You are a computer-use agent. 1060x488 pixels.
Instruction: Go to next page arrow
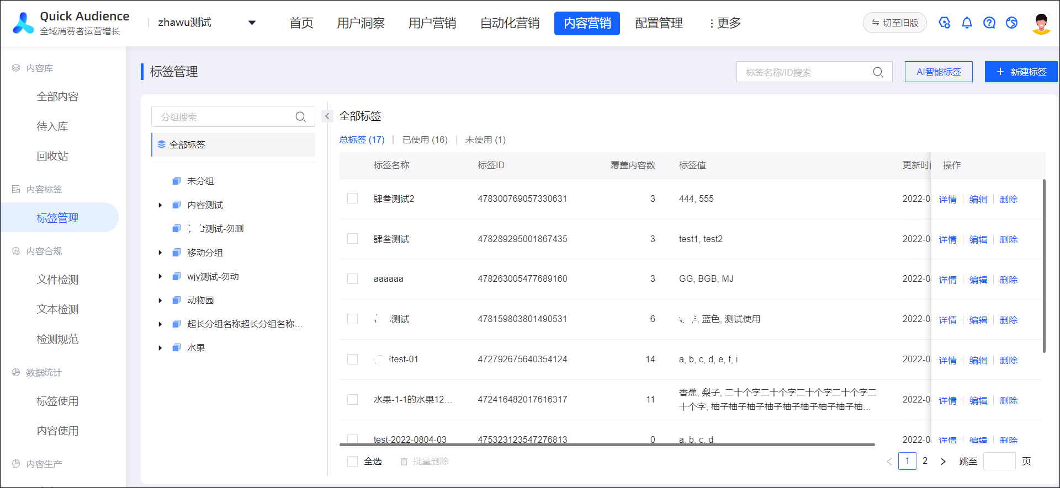click(x=943, y=462)
